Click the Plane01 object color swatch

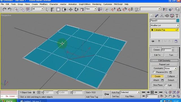coord(178,21)
